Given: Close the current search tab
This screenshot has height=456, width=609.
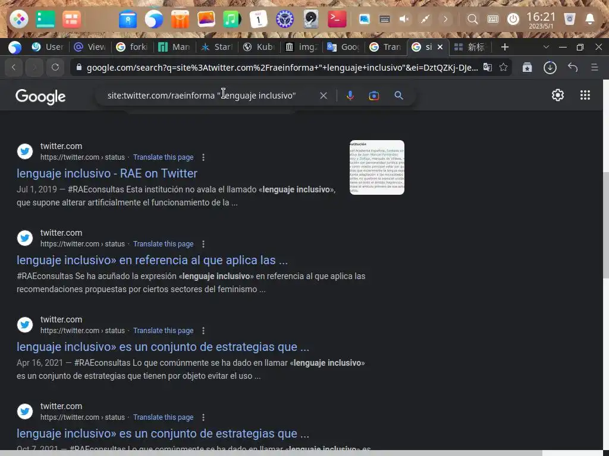Looking at the screenshot, I should [440, 47].
